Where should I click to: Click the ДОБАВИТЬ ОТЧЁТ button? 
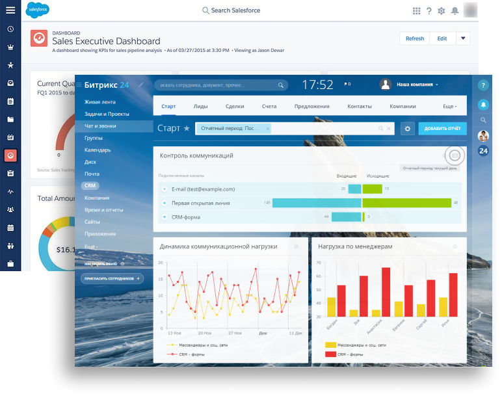(442, 128)
